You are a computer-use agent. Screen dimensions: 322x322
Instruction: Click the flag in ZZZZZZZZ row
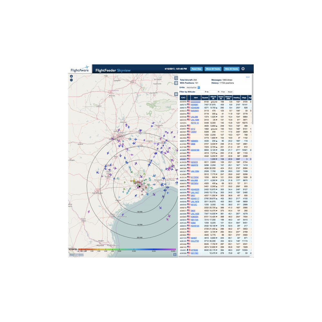point(188,102)
